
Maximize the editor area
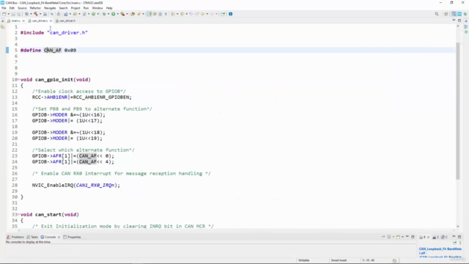pos(459,21)
